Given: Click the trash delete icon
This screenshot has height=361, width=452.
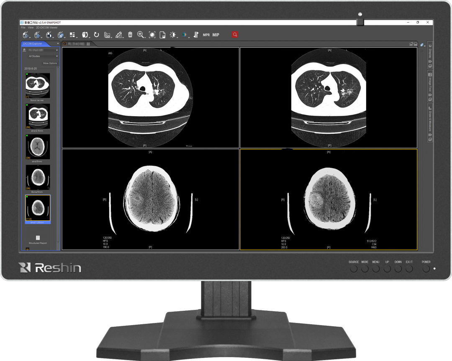Looking at the screenshot, I should [130, 35].
